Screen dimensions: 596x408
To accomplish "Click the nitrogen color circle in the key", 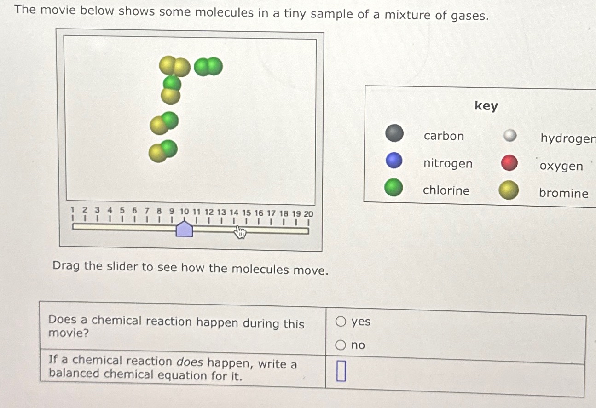I will click(x=394, y=161).
